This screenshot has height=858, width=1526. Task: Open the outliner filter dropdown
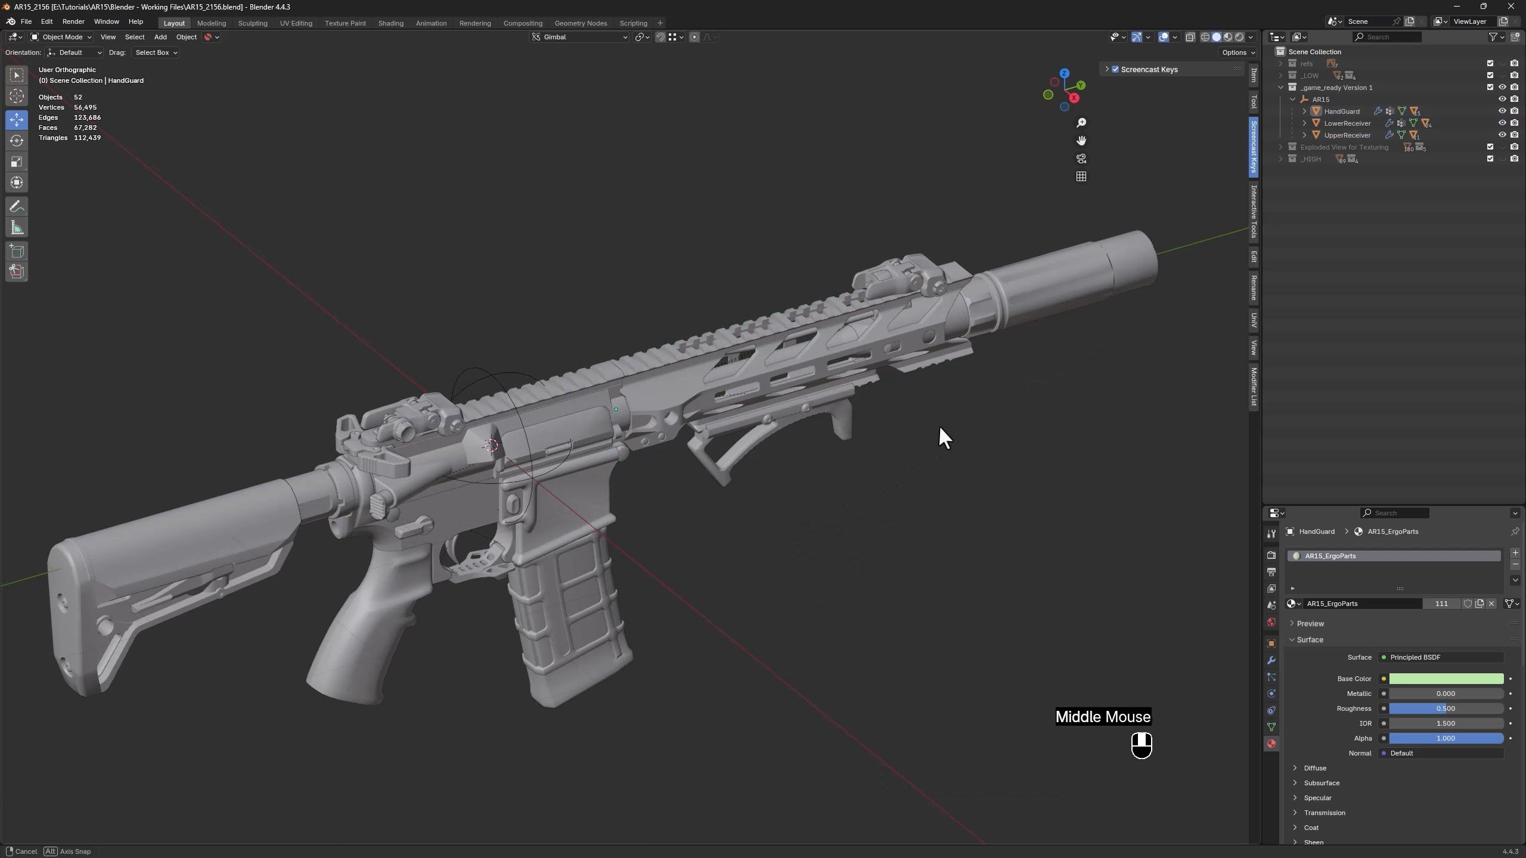1496,37
